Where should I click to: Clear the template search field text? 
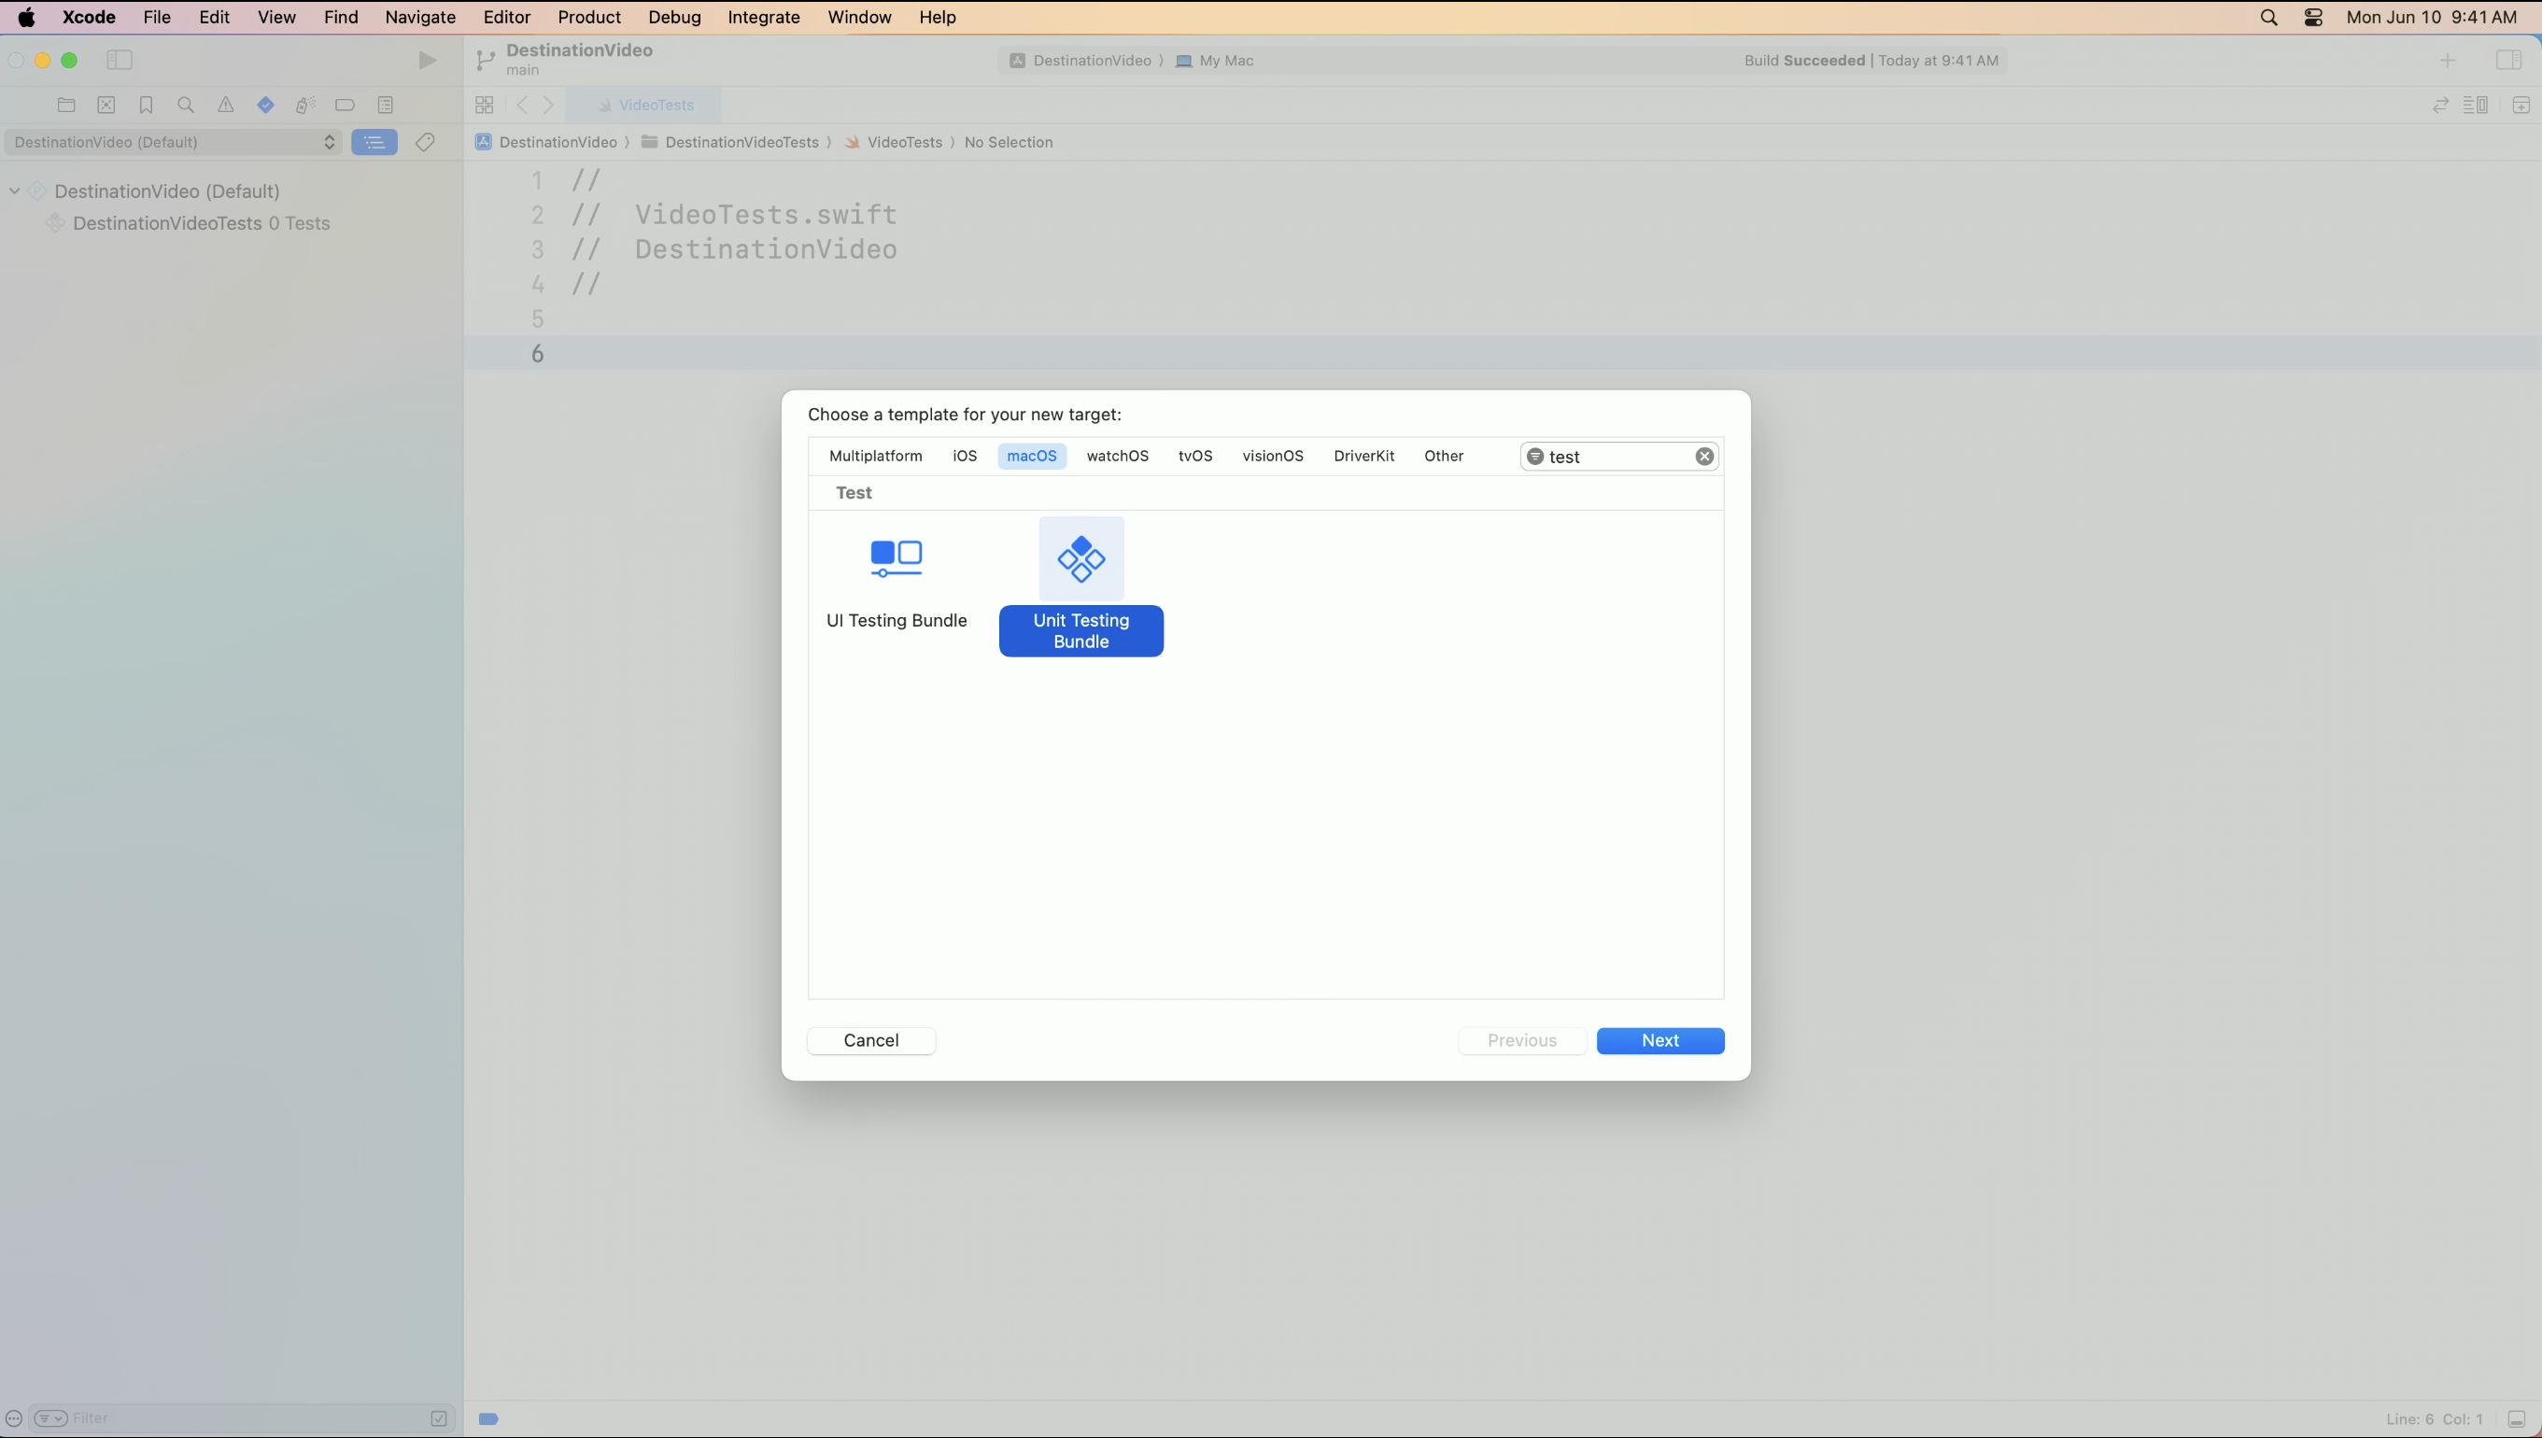click(x=1703, y=457)
